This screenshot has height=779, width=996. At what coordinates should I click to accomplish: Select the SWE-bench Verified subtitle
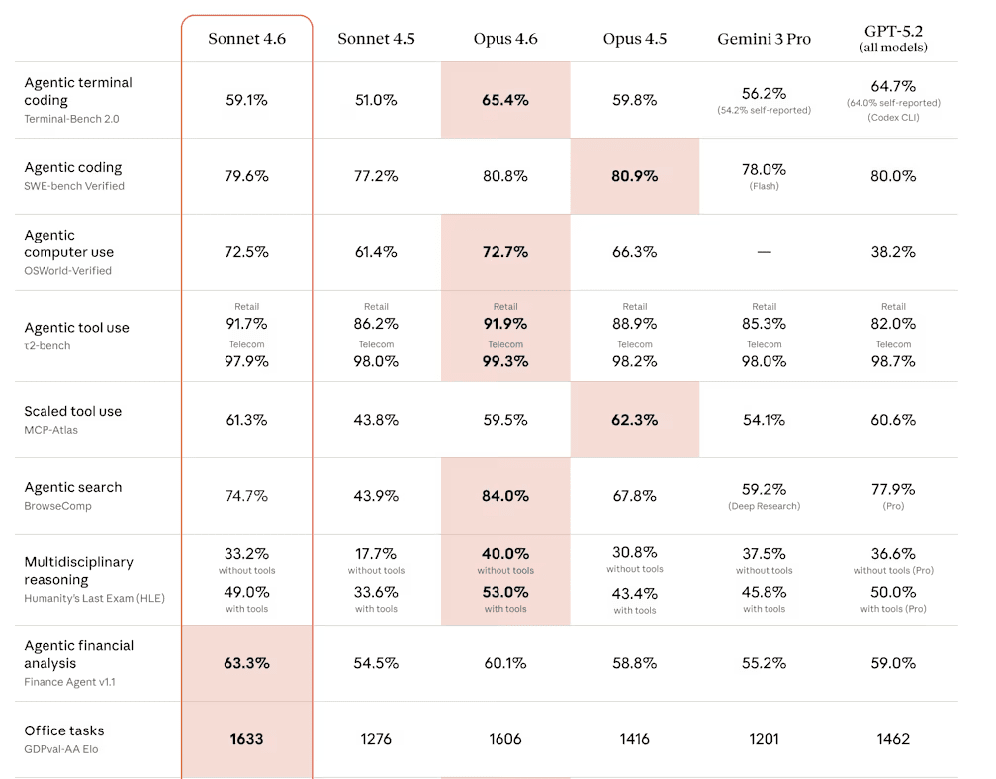(74, 186)
